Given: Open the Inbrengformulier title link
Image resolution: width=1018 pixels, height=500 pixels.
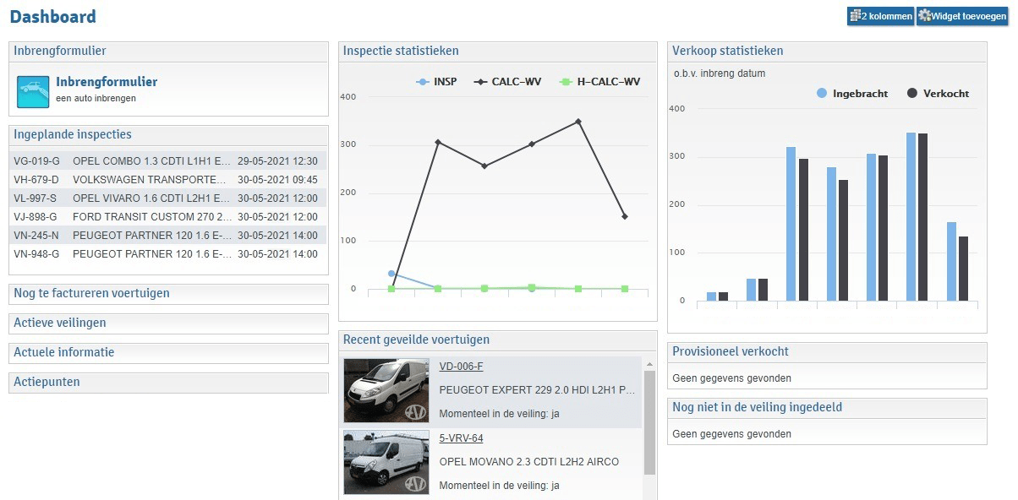Looking at the screenshot, I should [107, 82].
